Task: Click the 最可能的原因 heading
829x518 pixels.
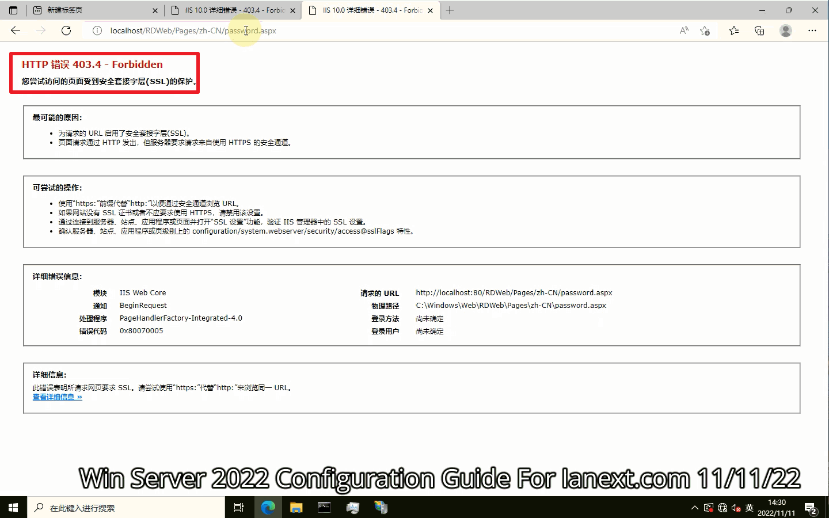Action: click(57, 117)
